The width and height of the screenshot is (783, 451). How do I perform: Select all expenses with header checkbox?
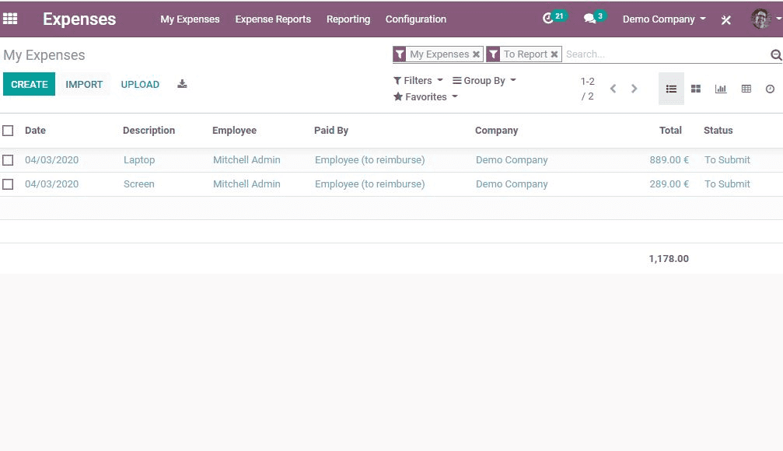click(x=8, y=131)
